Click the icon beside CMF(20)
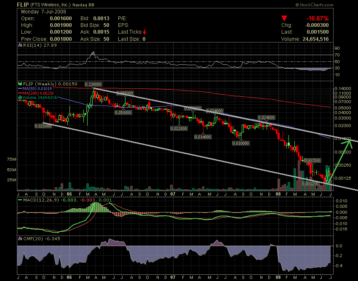The width and height of the screenshot is (358, 281). click(20, 239)
